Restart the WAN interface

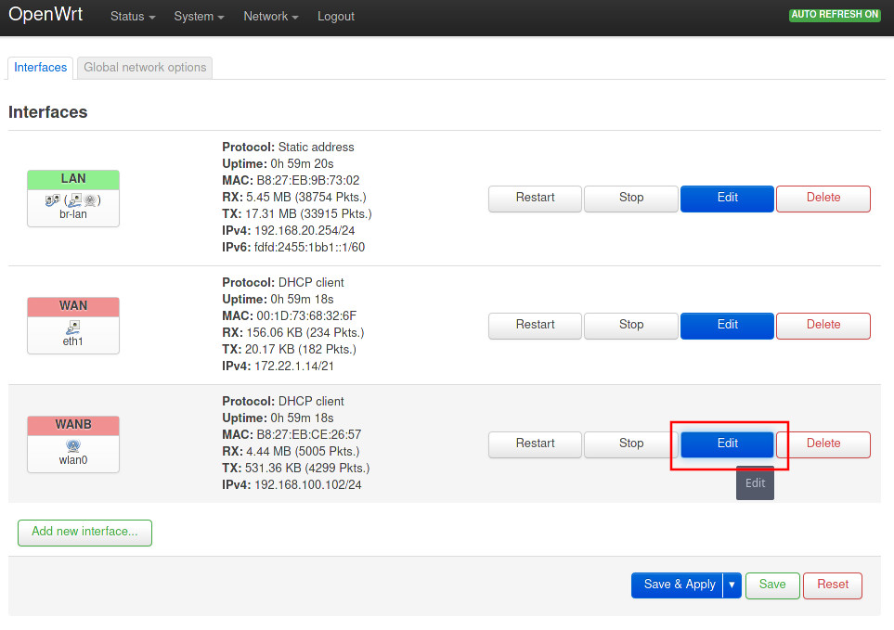[535, 326]
